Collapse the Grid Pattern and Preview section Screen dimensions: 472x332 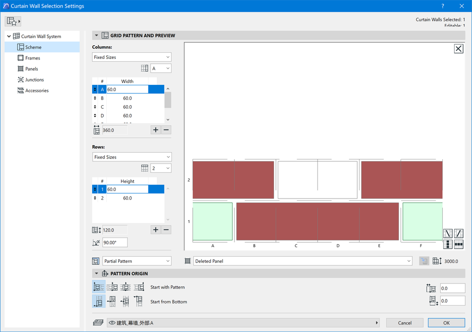pyautogui.click(x=96, y=35)
